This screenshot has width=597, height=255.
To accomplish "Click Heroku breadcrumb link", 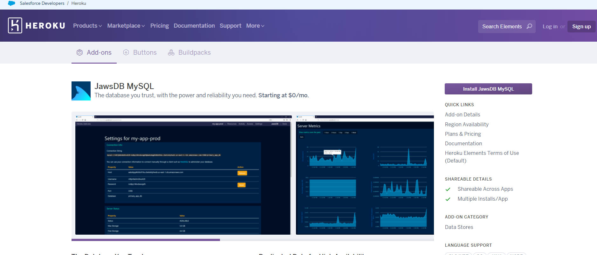I will tap(79, 3).
